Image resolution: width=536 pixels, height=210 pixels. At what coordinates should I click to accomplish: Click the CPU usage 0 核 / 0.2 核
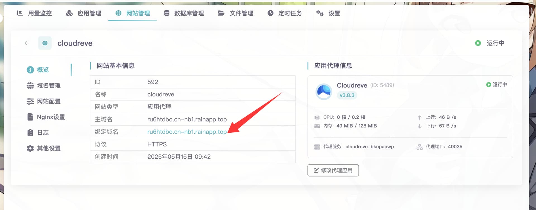pos(351,117)
